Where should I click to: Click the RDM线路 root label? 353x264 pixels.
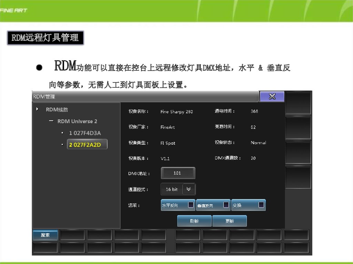click(57, 109)
